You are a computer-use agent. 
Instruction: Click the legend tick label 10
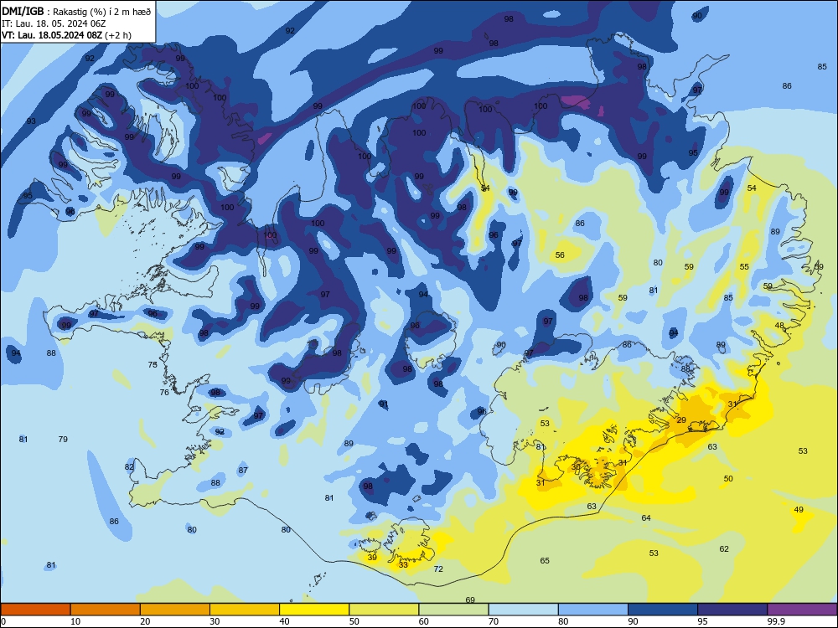[75, 621]
